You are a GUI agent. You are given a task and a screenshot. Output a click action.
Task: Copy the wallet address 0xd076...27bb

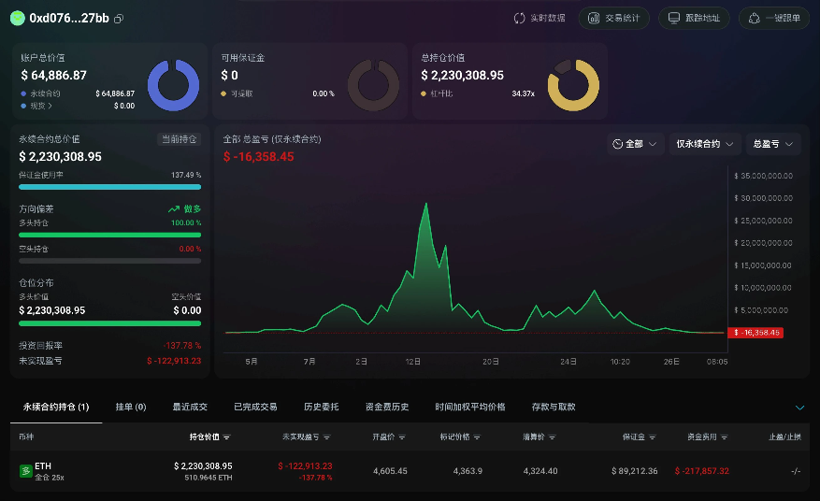(119, 19)
